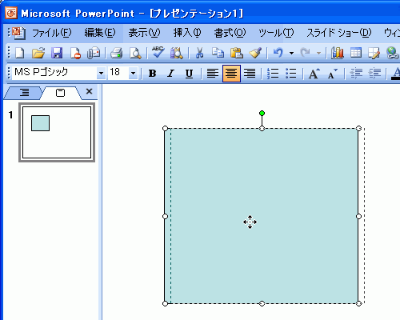Copy the selected shape
Image resolution: width=400 pixels, height=320 pixels.
coord(218,53)
